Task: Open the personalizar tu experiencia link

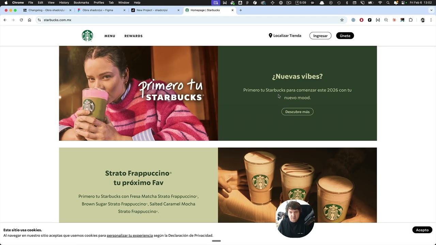Action: pyautogui.click(x=130, y=235)
